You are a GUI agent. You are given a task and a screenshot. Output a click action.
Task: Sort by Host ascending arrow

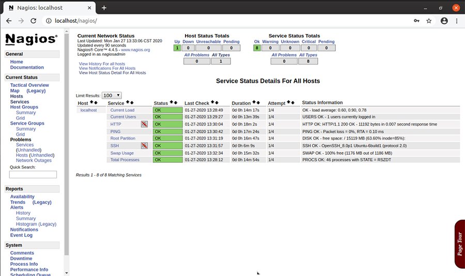91,103
